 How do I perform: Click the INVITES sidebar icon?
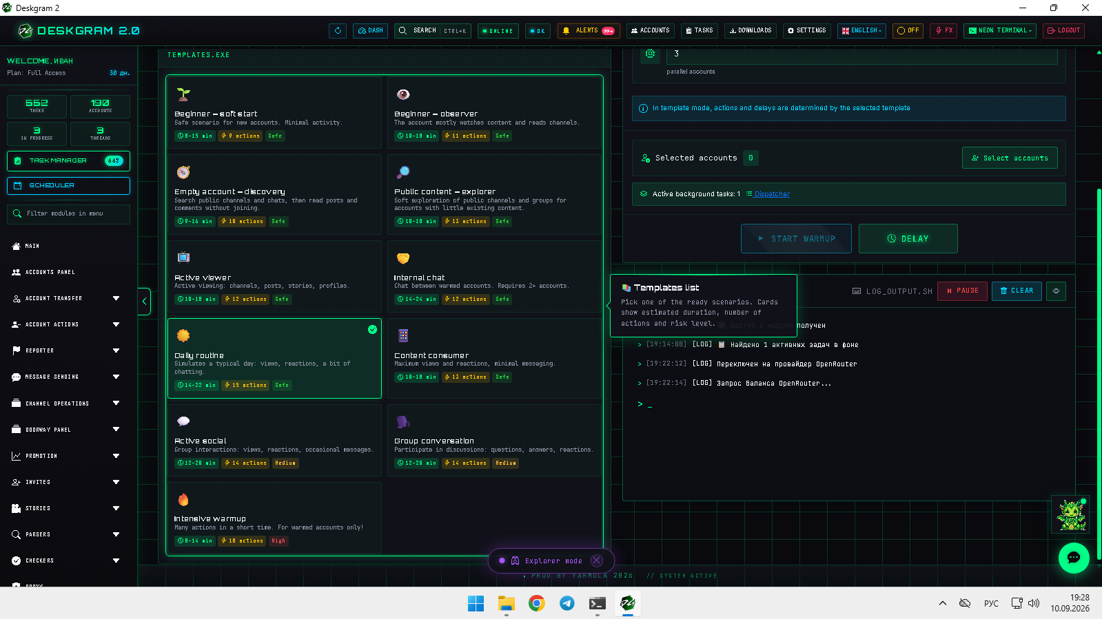16,482
